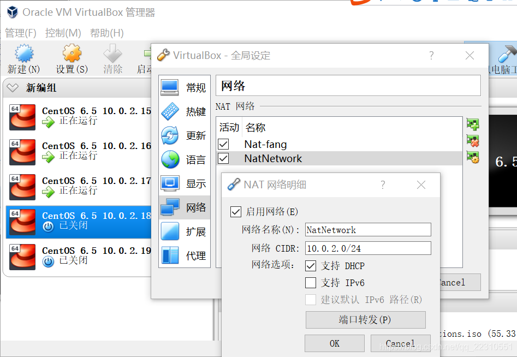
Task: Select the 常规 (General) settings category
Action: click(184, 88)
